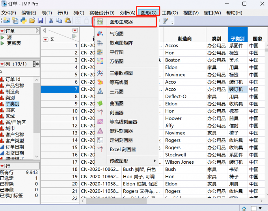Click the 曲面图 icon
Screen dimensions: 268x211
100,103
